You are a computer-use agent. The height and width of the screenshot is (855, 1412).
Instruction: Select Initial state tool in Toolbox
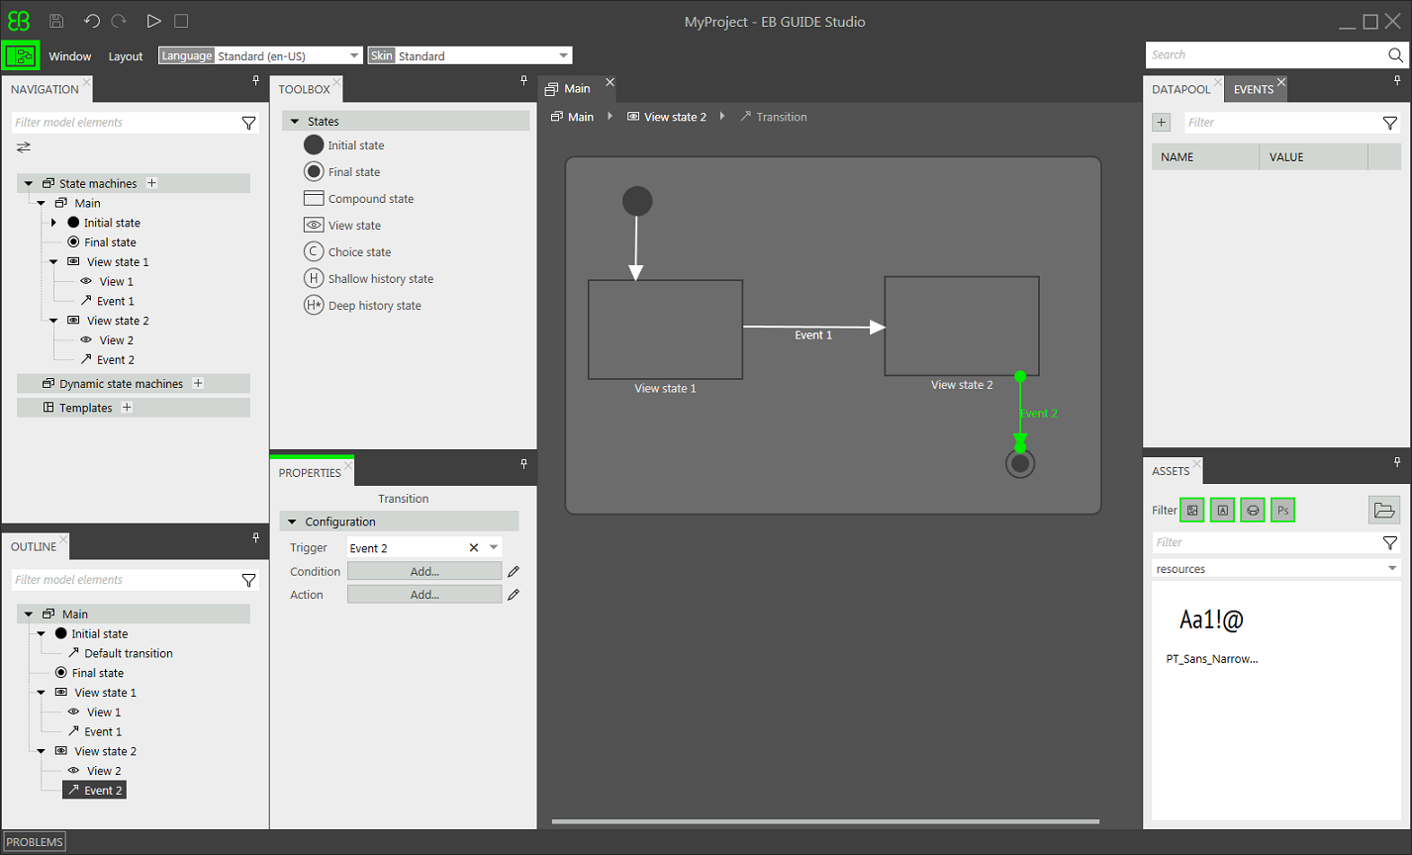[x=343, y=145]
